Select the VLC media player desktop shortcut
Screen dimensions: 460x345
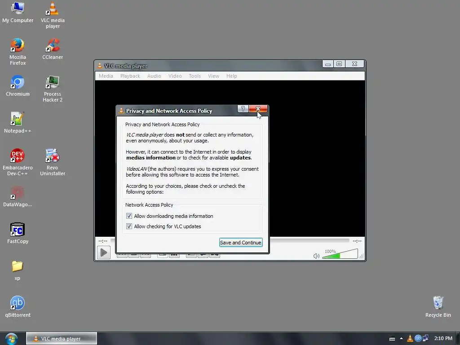point(53,15)
